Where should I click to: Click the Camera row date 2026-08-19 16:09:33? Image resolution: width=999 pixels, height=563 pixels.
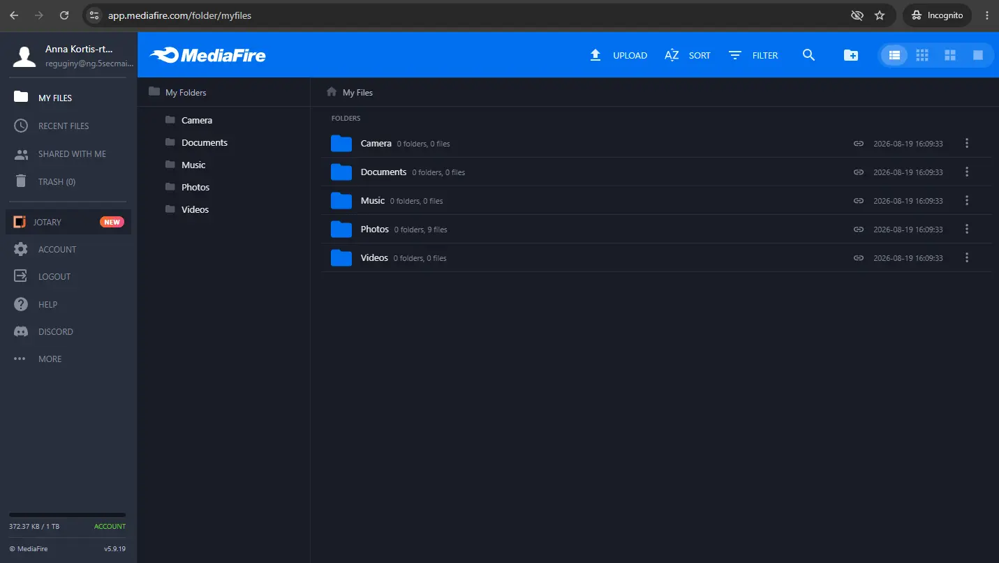click(x=908, y=144)
